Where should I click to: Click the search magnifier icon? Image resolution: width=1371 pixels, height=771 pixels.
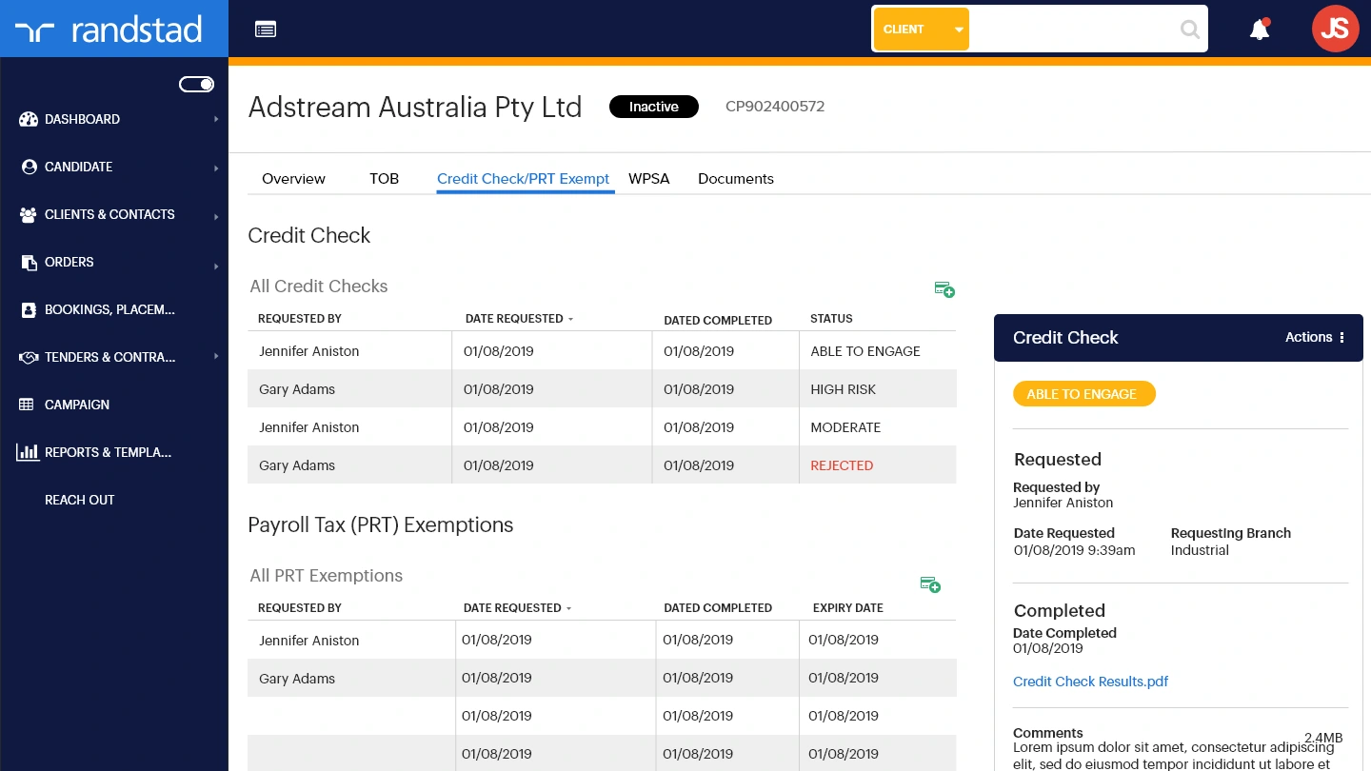click(x=1189, y=30)
